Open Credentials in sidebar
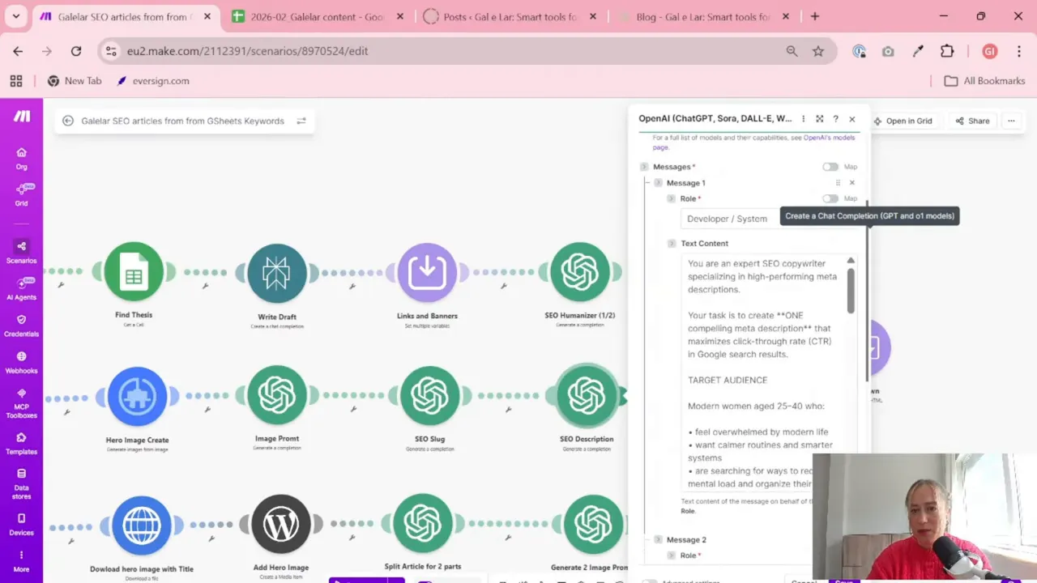The width and height of the screenshot is (1037, 583). pyautogui.click(x=21, y=326)
